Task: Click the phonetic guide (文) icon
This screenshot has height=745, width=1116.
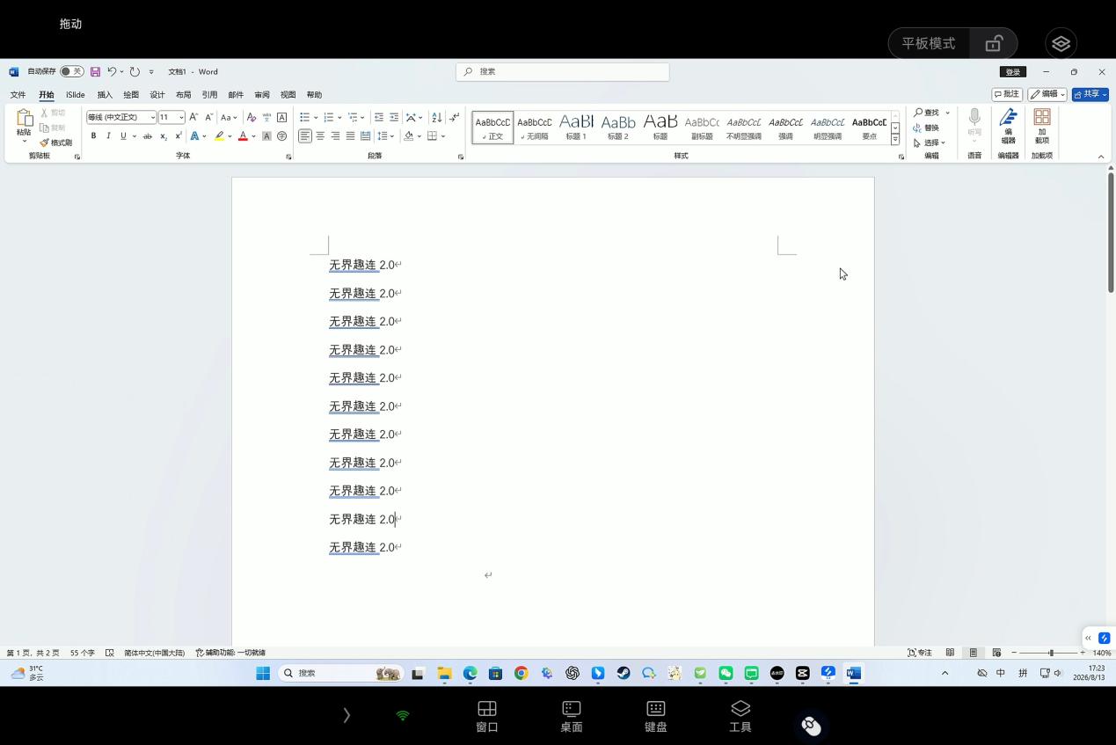Action: tap(266, 117)
